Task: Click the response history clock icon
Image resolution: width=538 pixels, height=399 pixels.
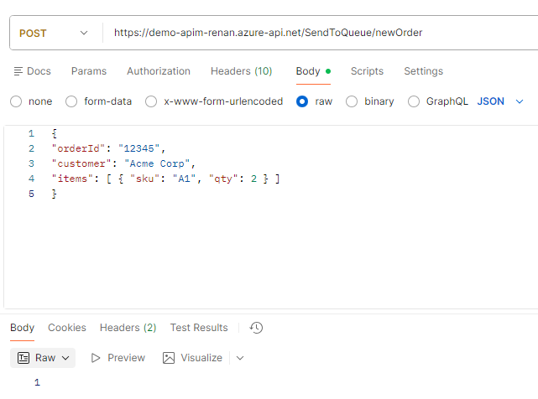Action: pyautogui.click(x=257, y=328)
